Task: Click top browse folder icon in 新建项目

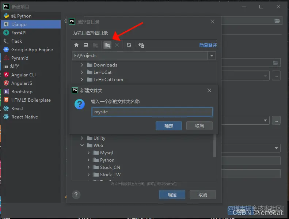Action: 277,21
